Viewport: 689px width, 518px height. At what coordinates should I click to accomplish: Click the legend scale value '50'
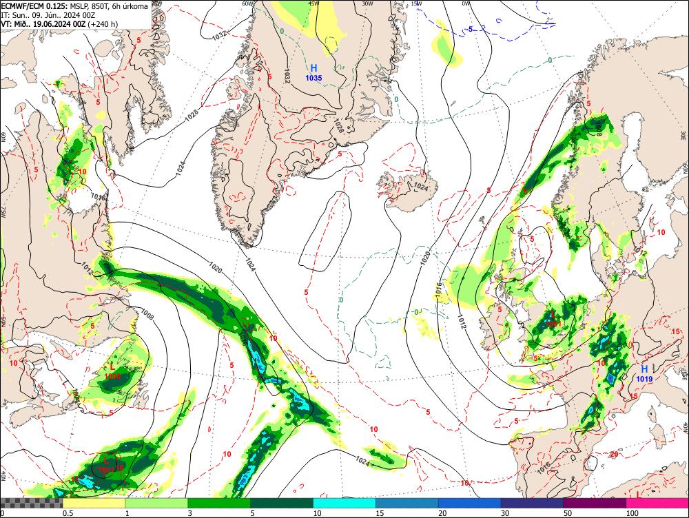point(568,513)
